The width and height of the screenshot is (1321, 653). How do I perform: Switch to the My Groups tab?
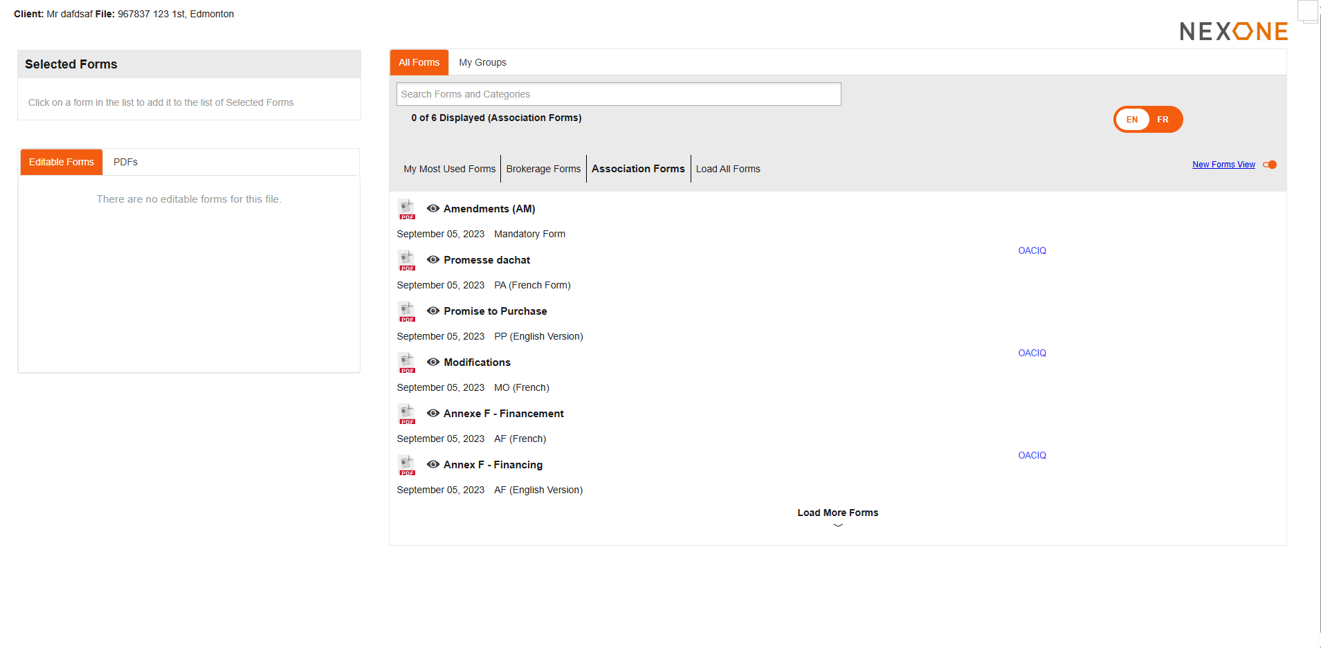(482, 62)
